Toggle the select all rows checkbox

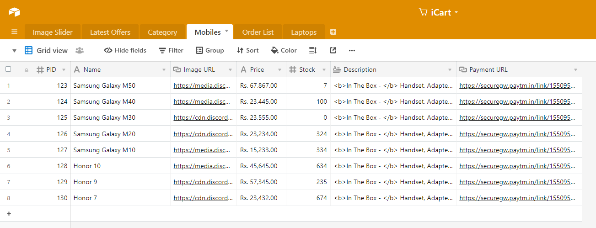8,69
